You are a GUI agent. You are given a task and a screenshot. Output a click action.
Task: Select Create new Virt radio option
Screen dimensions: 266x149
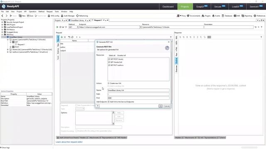(x=108, y=83)
